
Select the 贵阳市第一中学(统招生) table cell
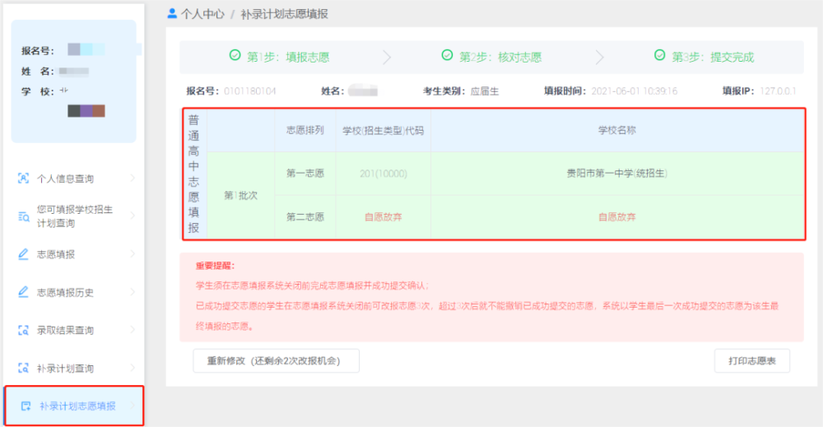pos(616,174)
